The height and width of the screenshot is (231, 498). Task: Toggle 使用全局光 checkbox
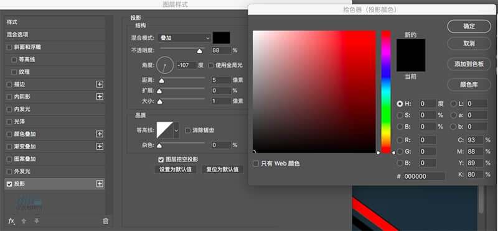[210, 65]
